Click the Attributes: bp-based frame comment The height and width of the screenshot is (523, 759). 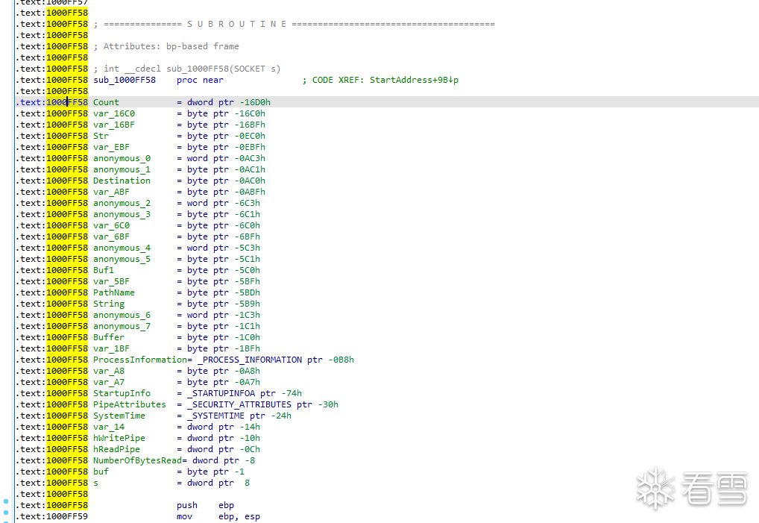(171, 46)
